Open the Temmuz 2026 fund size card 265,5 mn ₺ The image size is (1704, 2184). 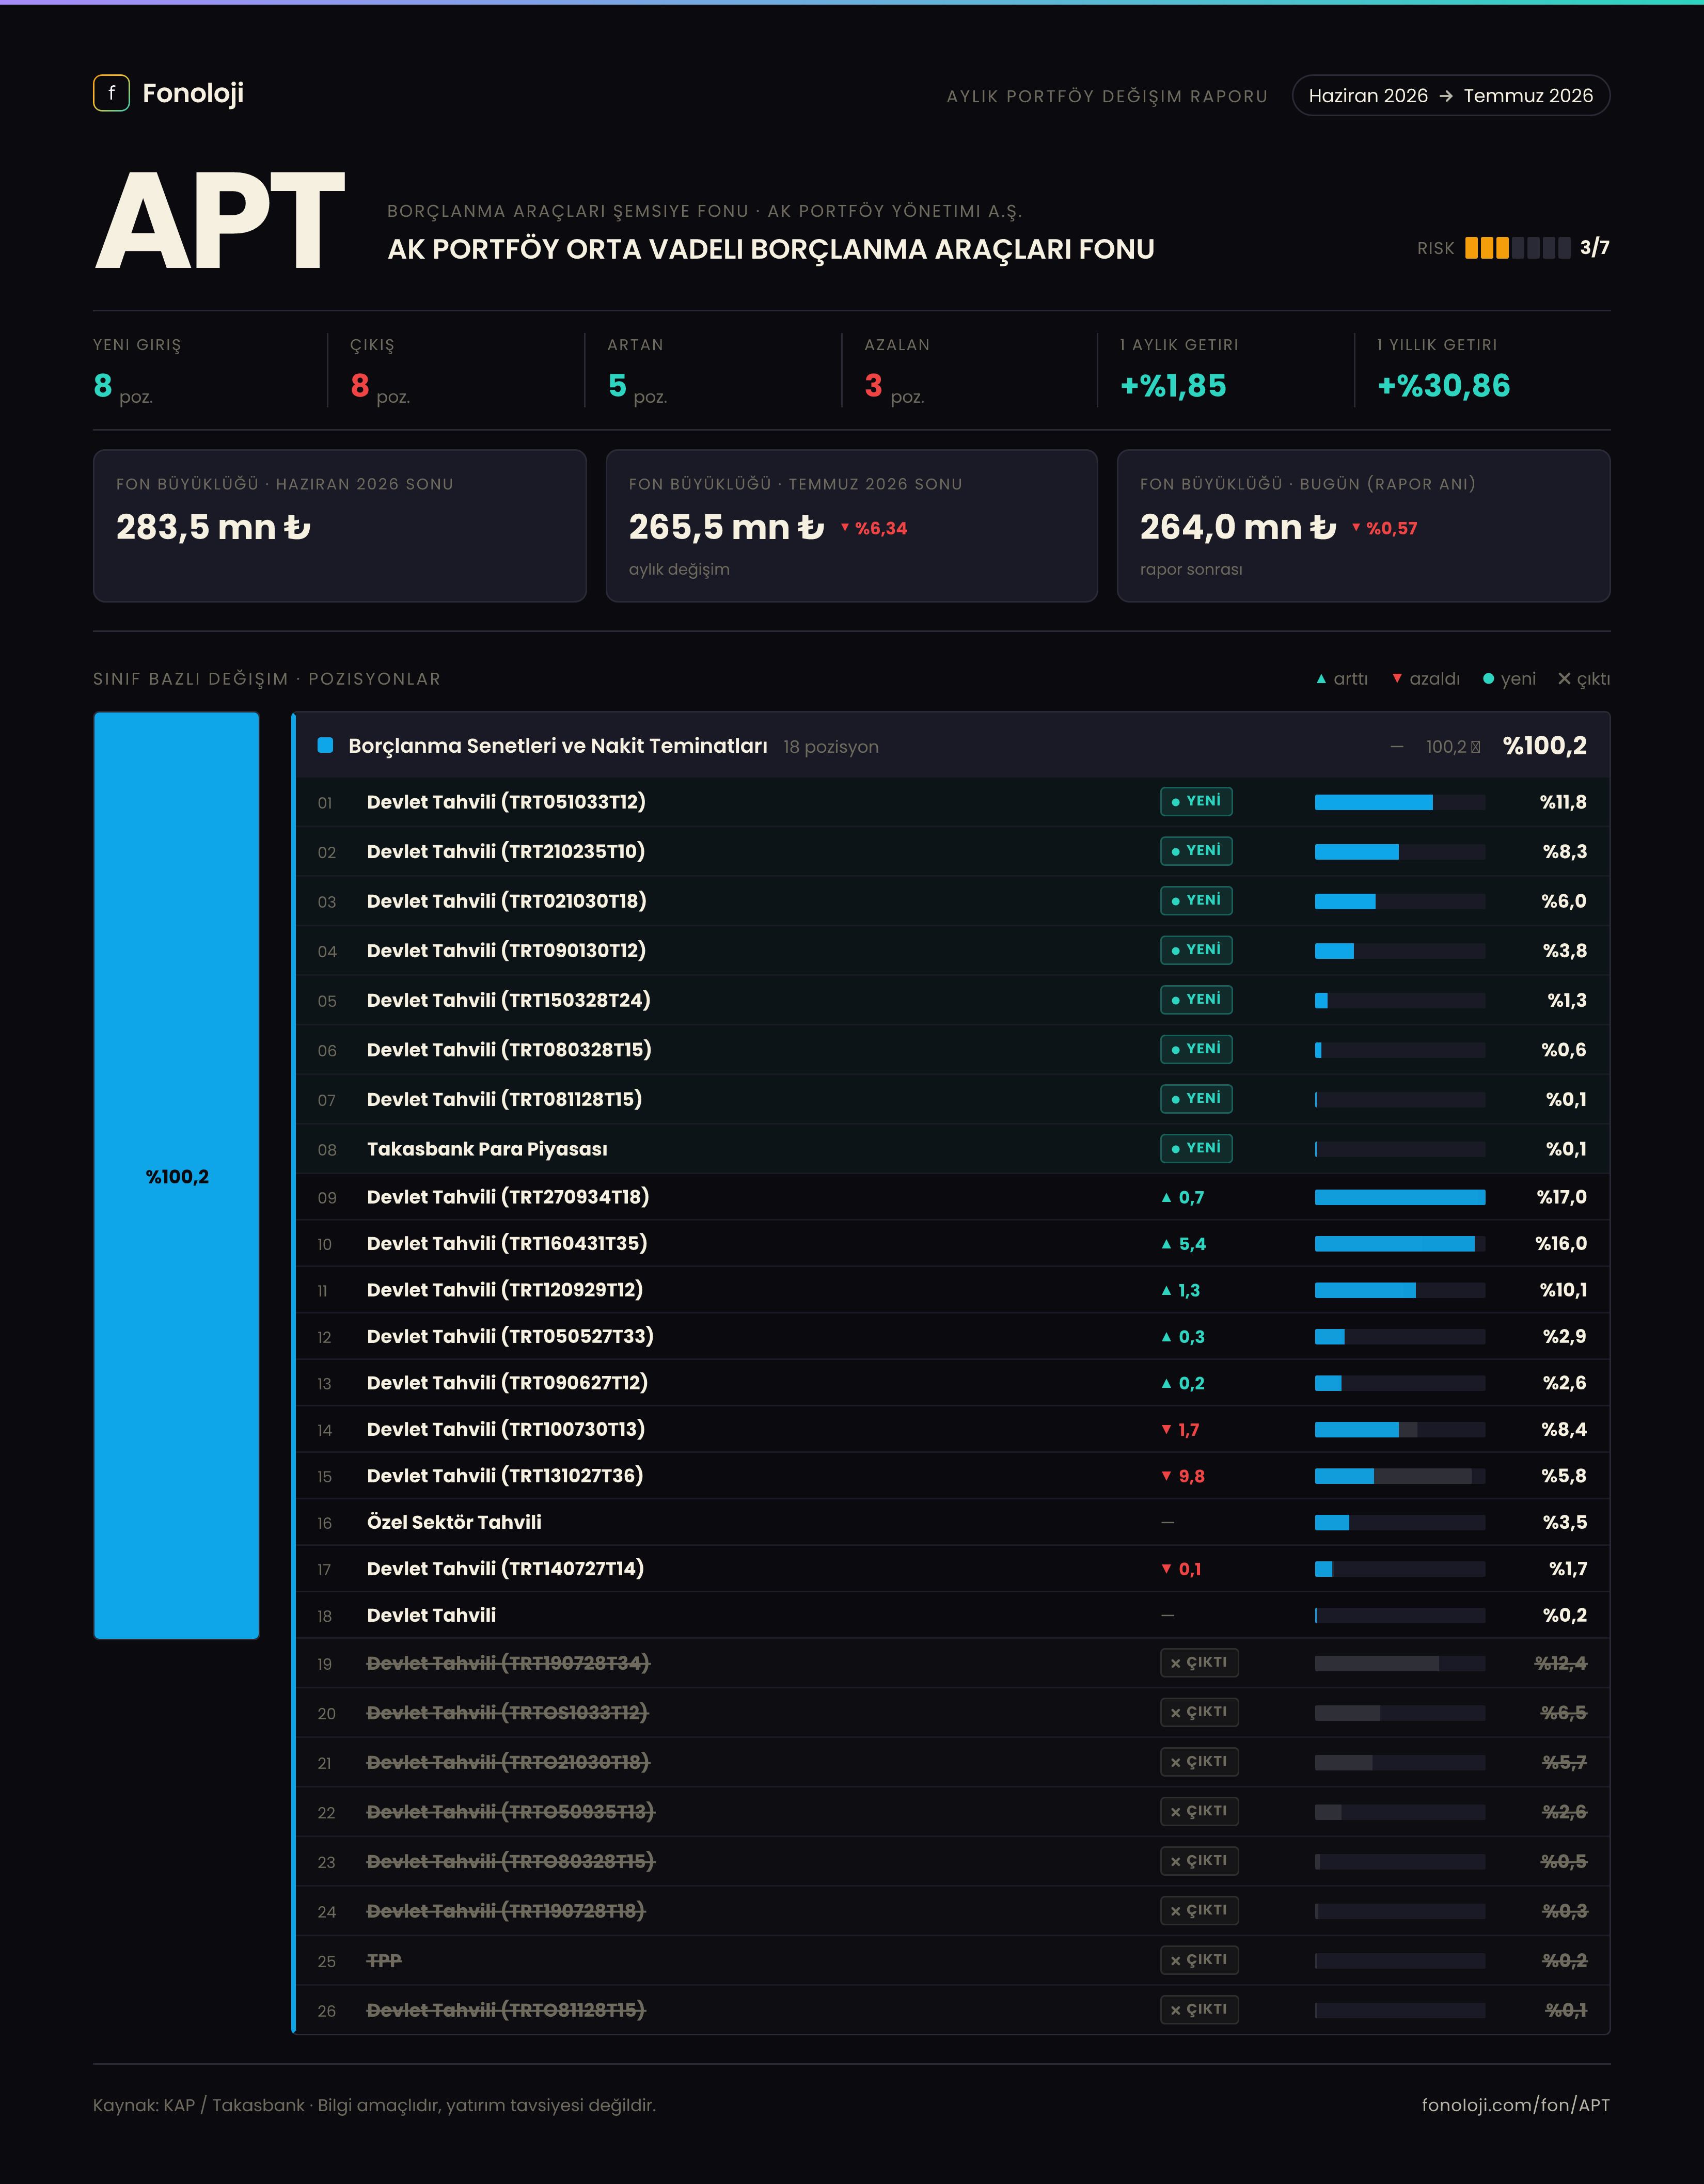point(852,526)
